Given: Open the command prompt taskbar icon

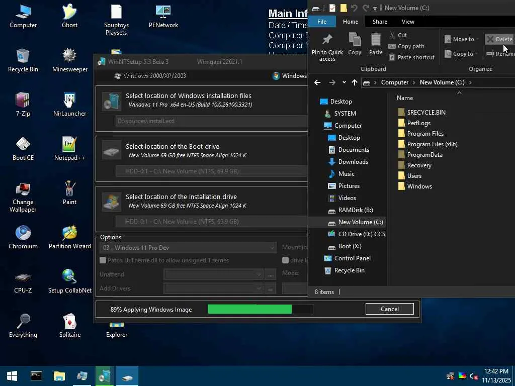Looking at the screenshot, I should [36, 376].
